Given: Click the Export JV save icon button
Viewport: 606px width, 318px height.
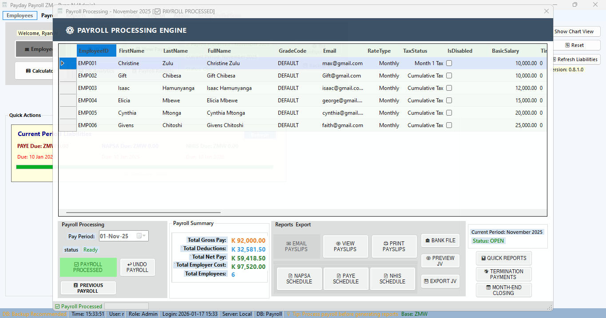Looking at the screenshot, I should pyautogui.click(x=440, y=281).
